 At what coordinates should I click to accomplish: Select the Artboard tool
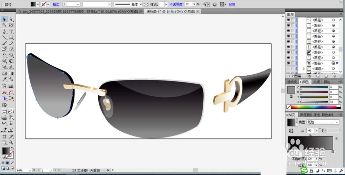pos(4,136)
